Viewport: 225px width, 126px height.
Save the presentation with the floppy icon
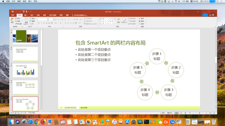13,11
